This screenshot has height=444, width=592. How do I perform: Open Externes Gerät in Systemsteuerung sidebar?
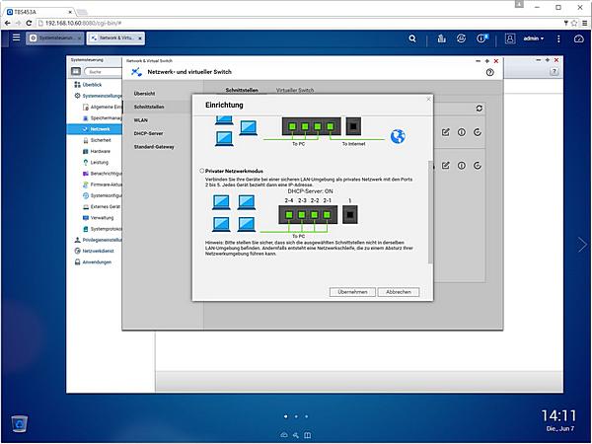(x=102, y=206)
